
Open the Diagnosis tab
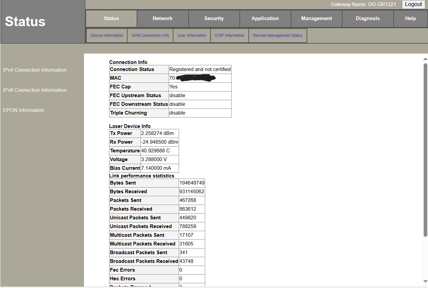(x=367, y=18)
